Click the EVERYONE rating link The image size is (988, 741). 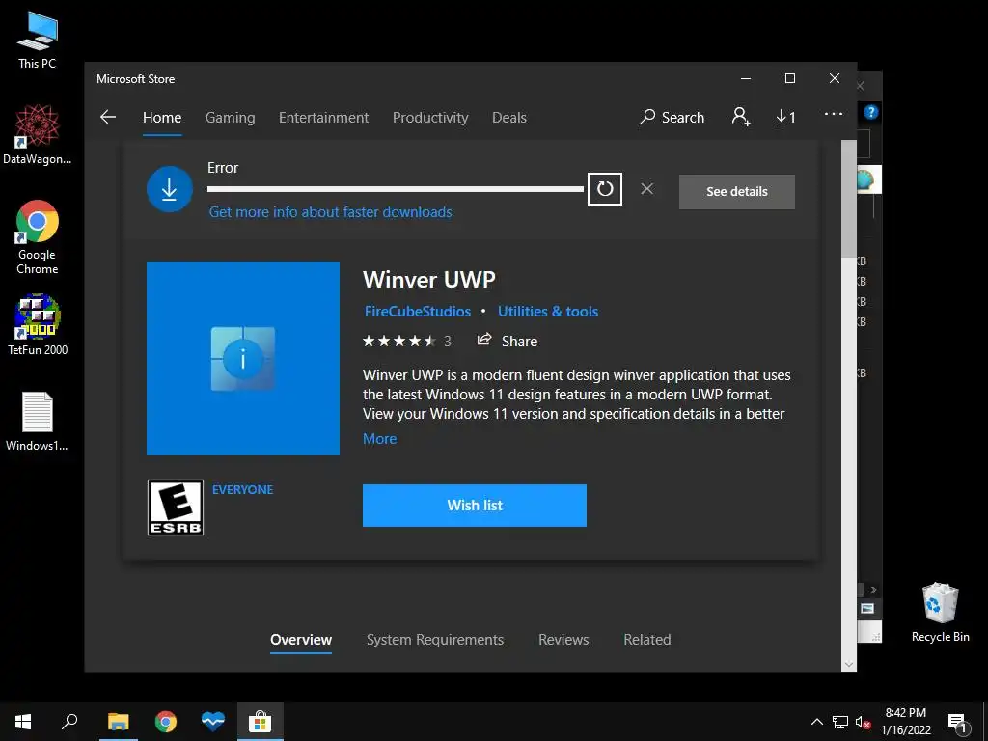pyautogui.click(x=242, y=489)
